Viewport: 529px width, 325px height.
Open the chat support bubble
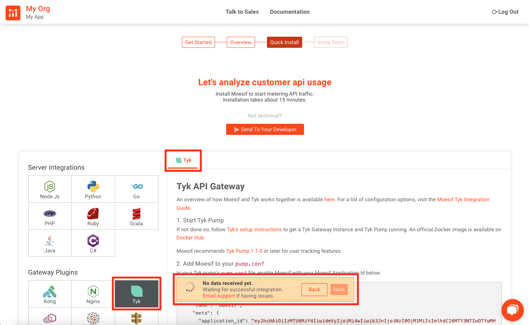(513, 310)
